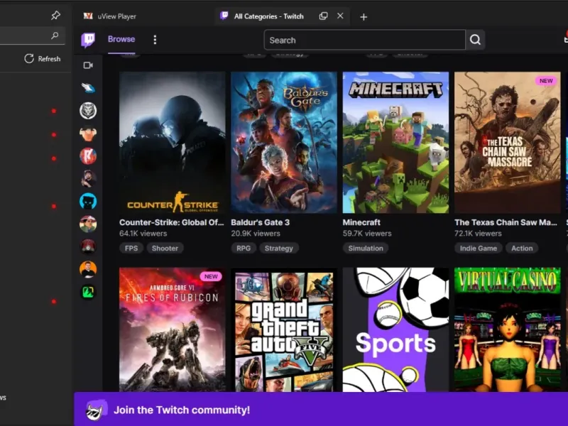Open the mustached cartoon face channel avatar
Image resolution: width=568 pixels, height=426 pixels.
point(88,133)
